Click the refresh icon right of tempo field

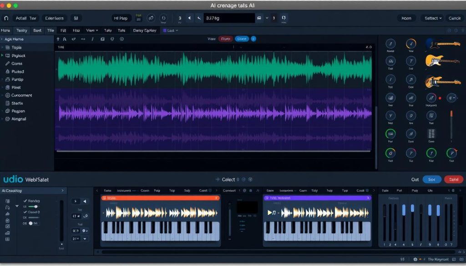284,18
